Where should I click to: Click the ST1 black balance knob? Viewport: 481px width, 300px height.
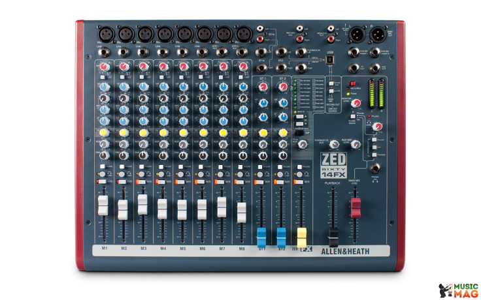tap(263, 156)
